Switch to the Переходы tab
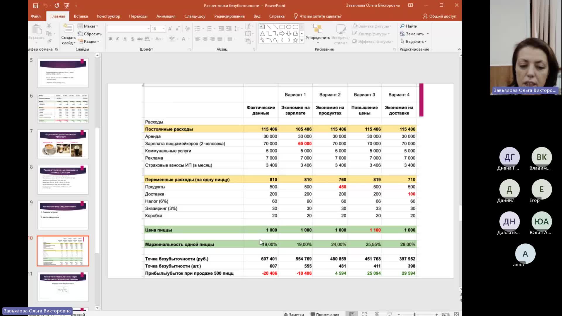This screenshot has height=316, width=562. coord(138,16)
